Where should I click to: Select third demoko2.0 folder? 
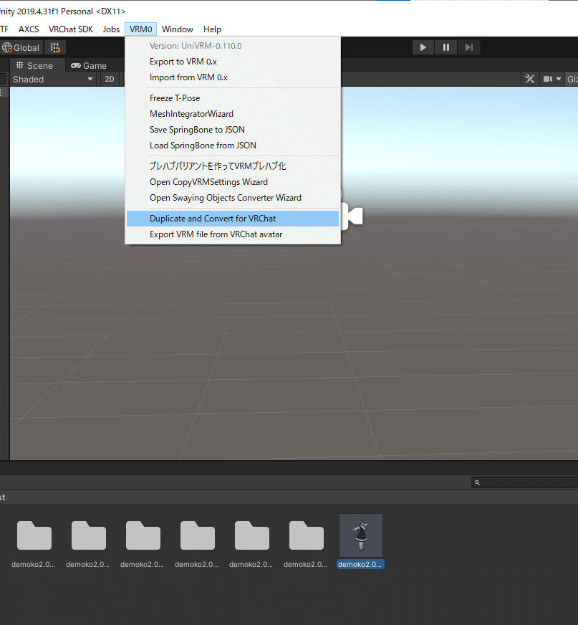[143, 535]
